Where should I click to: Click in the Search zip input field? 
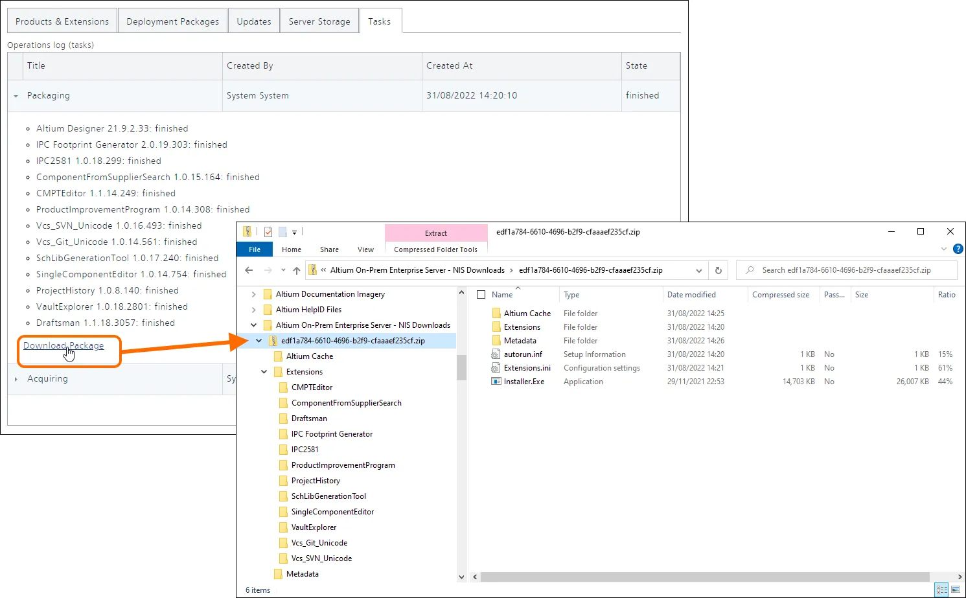pyautogui.click(x=846, y=270)
